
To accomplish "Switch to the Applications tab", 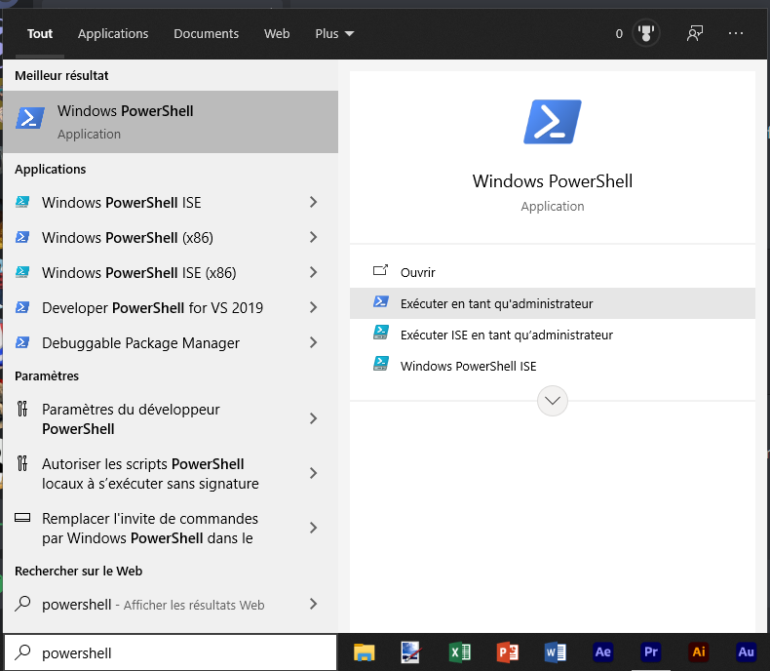I will coord(113,34).
